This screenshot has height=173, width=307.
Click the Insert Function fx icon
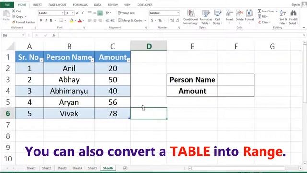[x=54, y=35]
